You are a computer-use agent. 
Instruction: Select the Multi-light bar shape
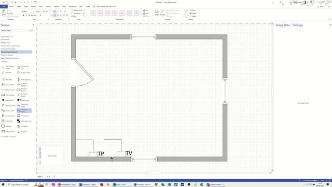[24, 79]
